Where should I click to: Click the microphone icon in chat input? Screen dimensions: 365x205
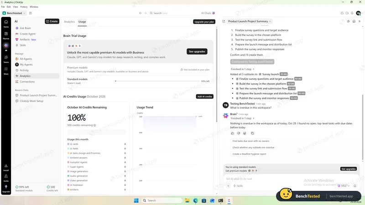click(x=355, y=186)
